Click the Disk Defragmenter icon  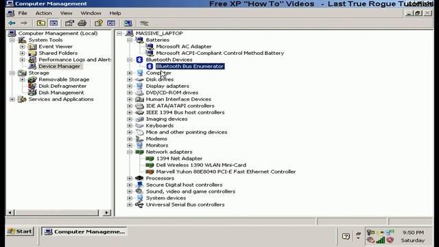32,86
